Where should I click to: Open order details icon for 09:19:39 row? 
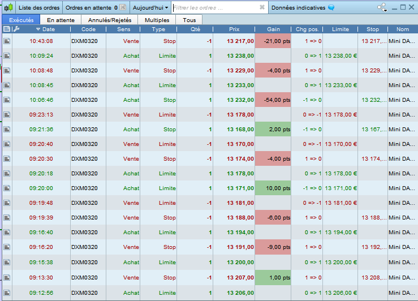tap(7, 218)
